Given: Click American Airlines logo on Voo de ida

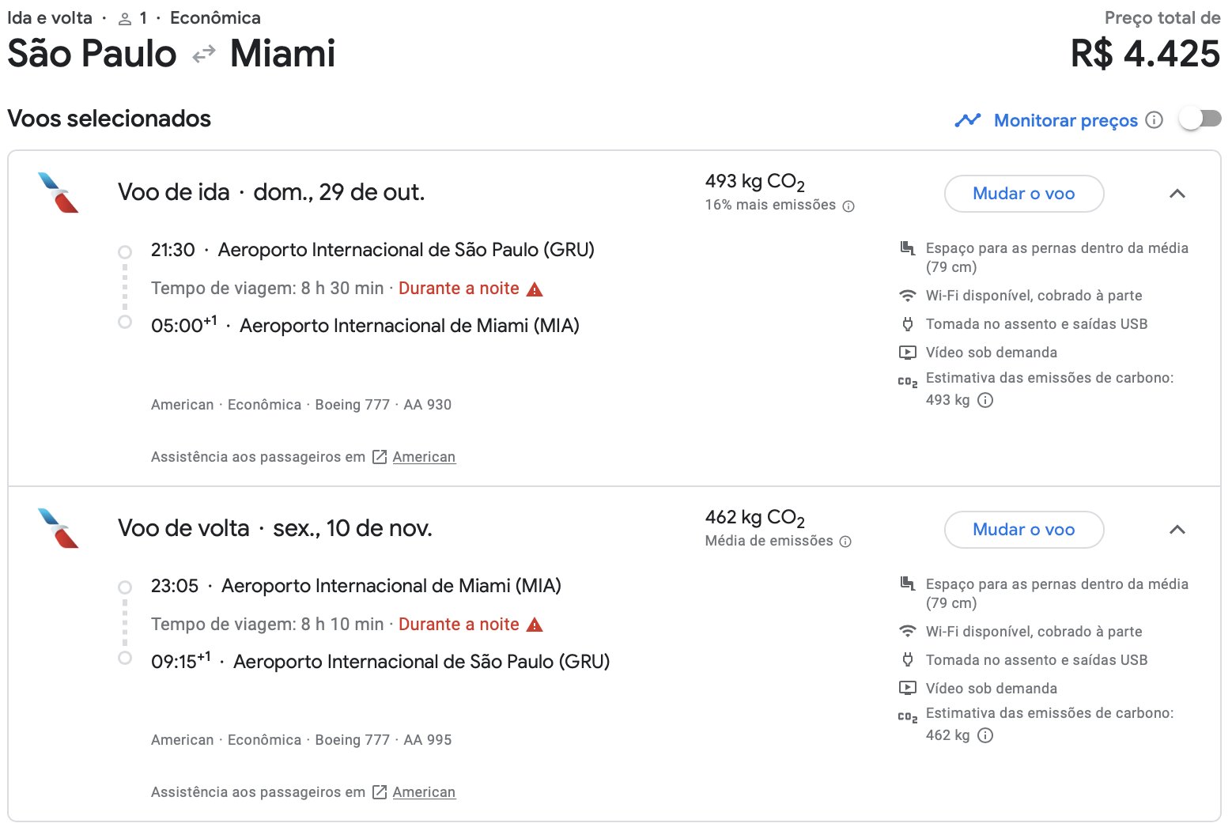Looking at the screenshot, I should tap(59, 193).
